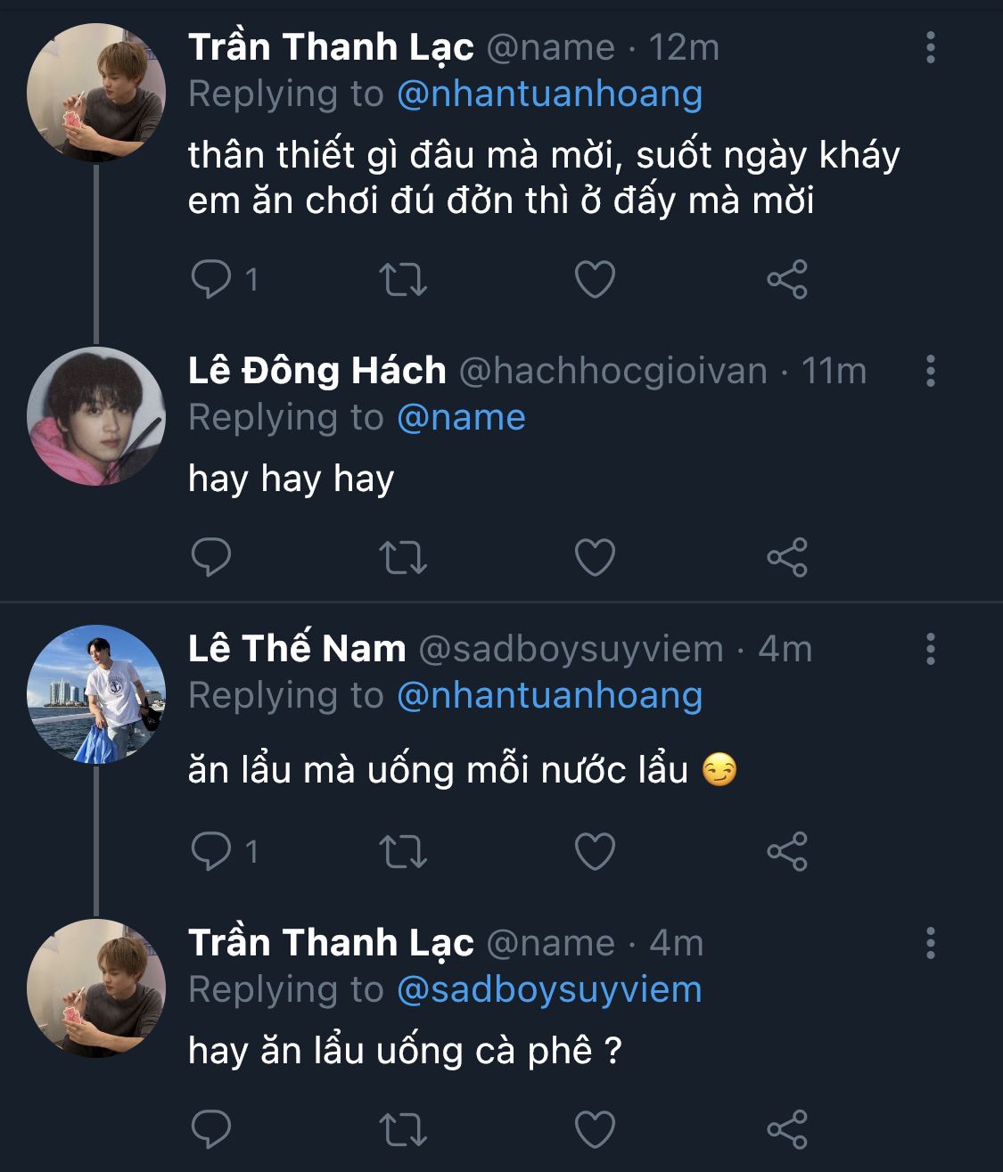The image size is (1003, 1172).
Task: Share Lê Thế Nam's hotpot tweet
Action: pyautogui.click(x=786, y=851)
